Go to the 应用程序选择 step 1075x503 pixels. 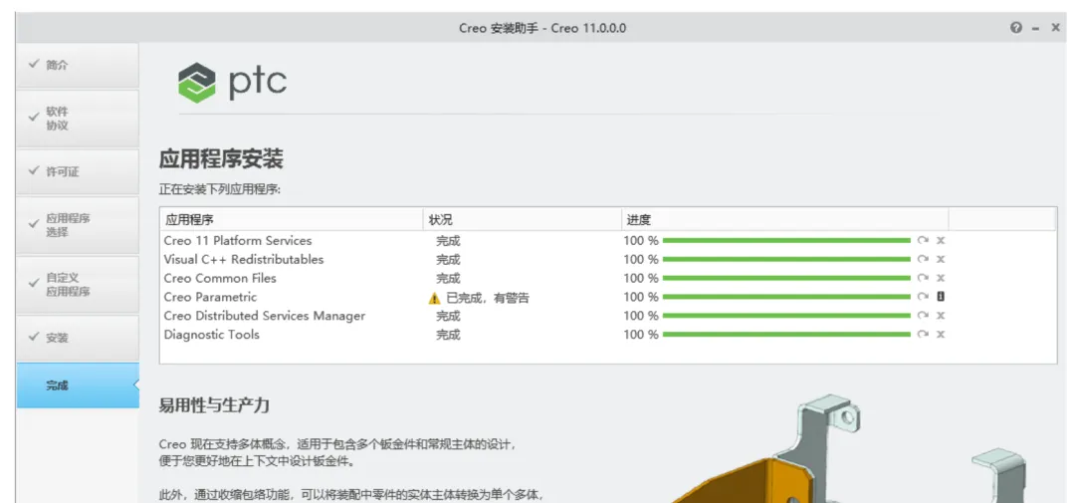pyautogui.click(x=78, y=225)
